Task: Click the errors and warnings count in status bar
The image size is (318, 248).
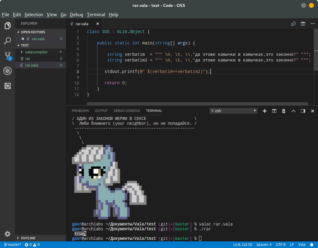Action: pyautogui.click(x=32, y=245)
